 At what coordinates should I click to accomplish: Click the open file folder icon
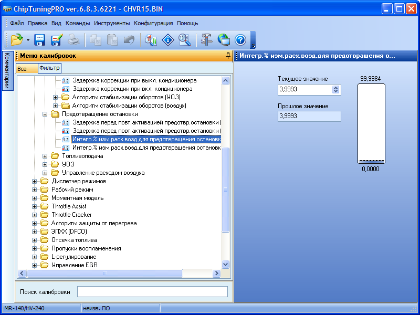coord(16,39)
